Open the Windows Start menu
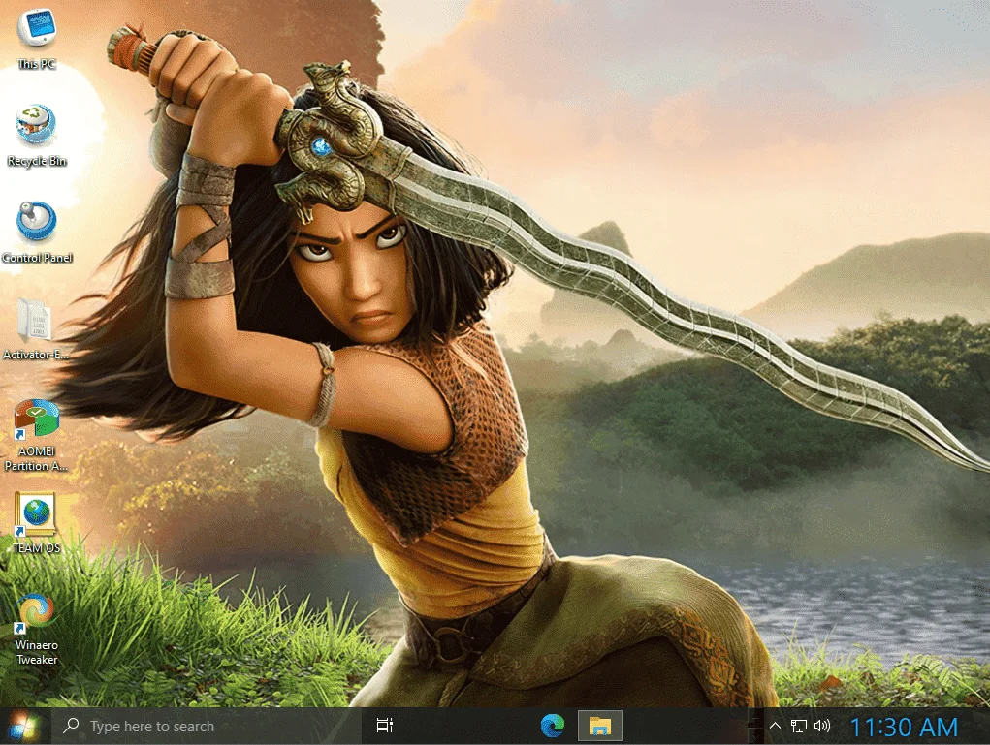This screenshot has width=990, height=745. point(23,726)
